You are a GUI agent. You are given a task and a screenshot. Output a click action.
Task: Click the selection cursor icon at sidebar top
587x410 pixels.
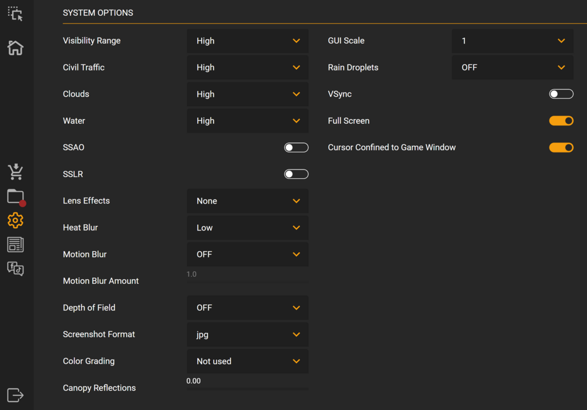coord(15,14)
